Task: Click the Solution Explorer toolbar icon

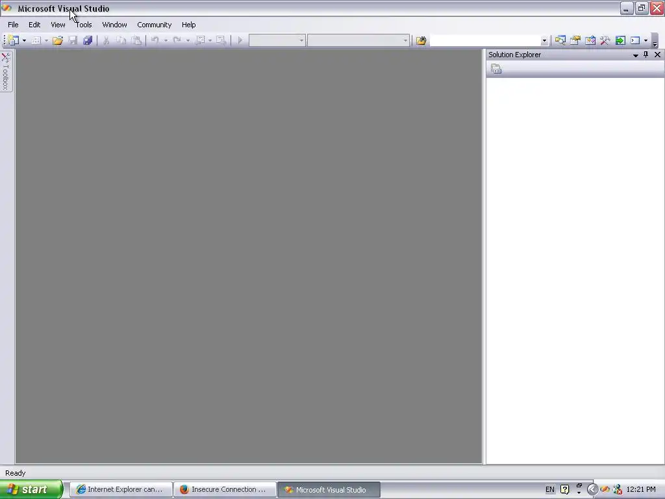Action: 560,40
